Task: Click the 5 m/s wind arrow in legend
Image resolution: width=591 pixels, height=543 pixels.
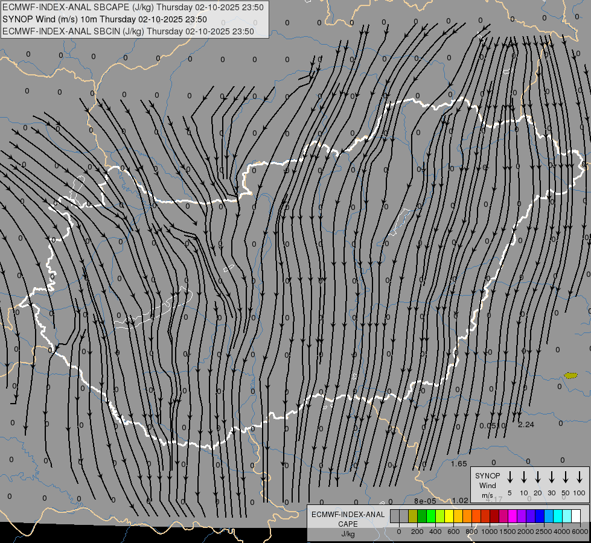Action: coord(510,477)
